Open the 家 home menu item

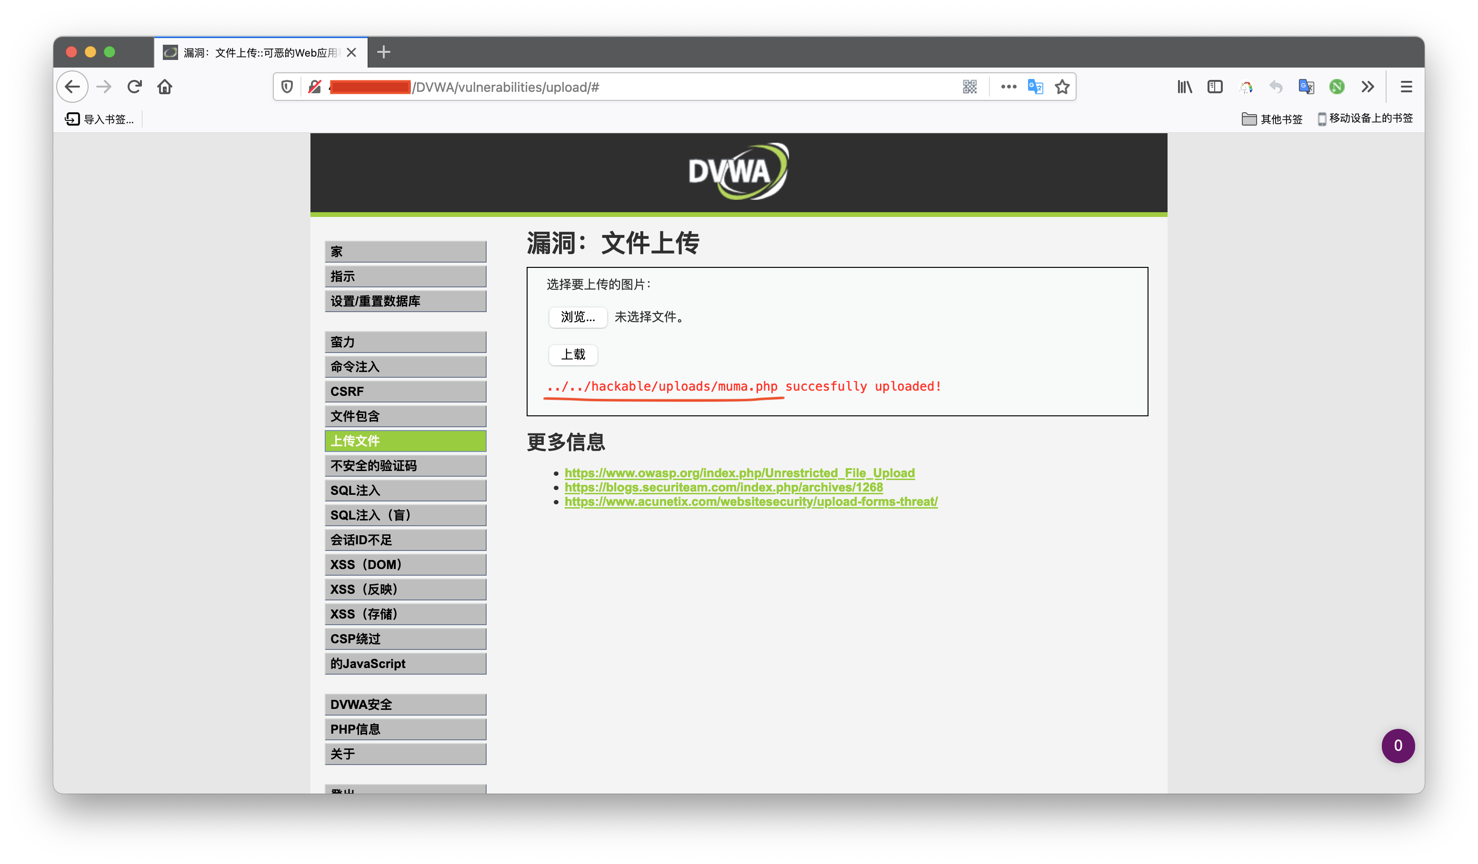[x=405, y=252]
